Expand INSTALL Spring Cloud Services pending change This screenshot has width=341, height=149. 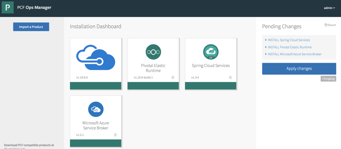click(289, 40)
